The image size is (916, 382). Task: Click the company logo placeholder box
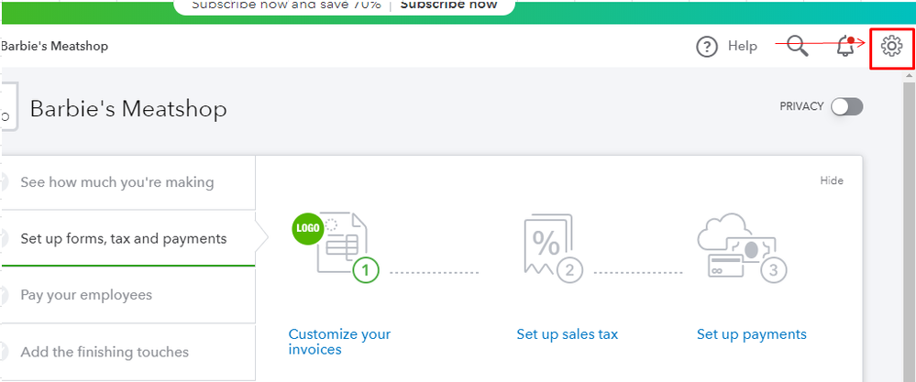click(x=10, y=106)
